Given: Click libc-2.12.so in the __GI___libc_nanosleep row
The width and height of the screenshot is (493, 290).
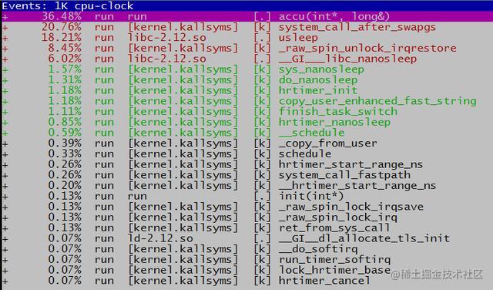Looking at the screenshot, I should click(x=167, y=59).
